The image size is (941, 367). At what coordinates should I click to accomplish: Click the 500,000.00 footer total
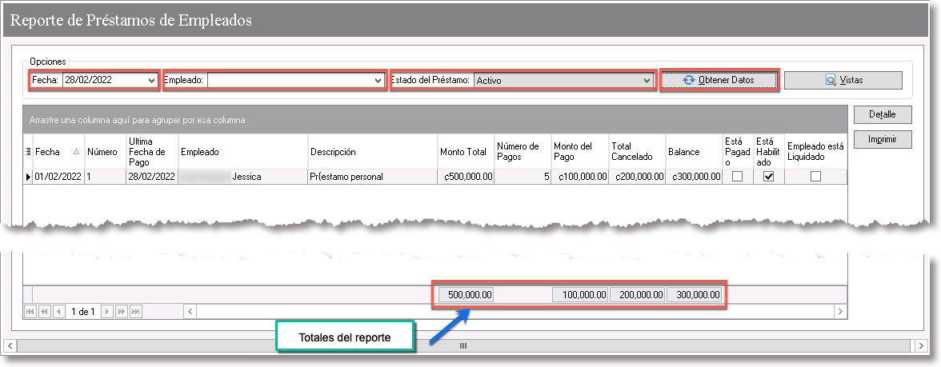[466, 295]
